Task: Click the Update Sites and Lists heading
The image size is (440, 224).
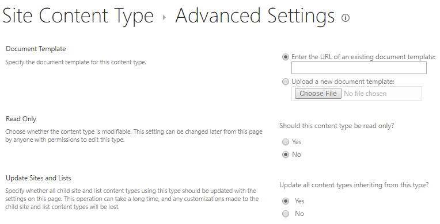Action: pos(39,178)
